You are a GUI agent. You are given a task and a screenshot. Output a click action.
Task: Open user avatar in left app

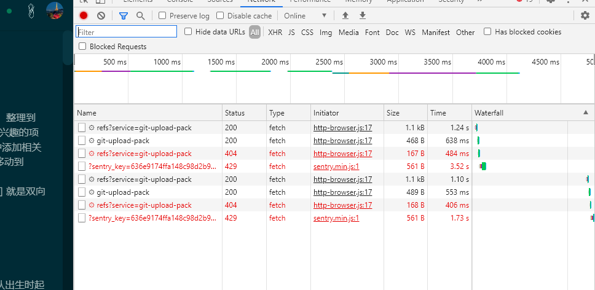pyautogui.click(x=55, y=10)
